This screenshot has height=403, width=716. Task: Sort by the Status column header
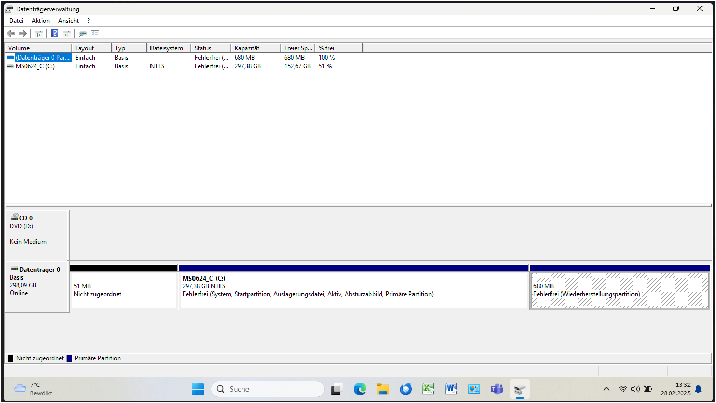[x=211, y=48]
